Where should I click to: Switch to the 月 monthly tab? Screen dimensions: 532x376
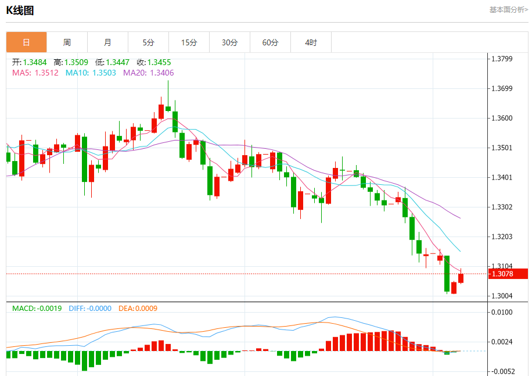[x=107, y=42]
